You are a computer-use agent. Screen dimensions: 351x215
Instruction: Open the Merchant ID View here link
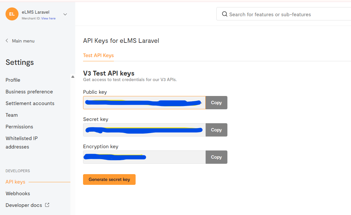[x=48, y=18]
